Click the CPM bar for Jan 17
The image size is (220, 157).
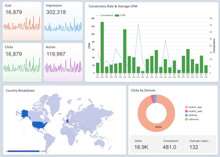[x=125, y=51]
